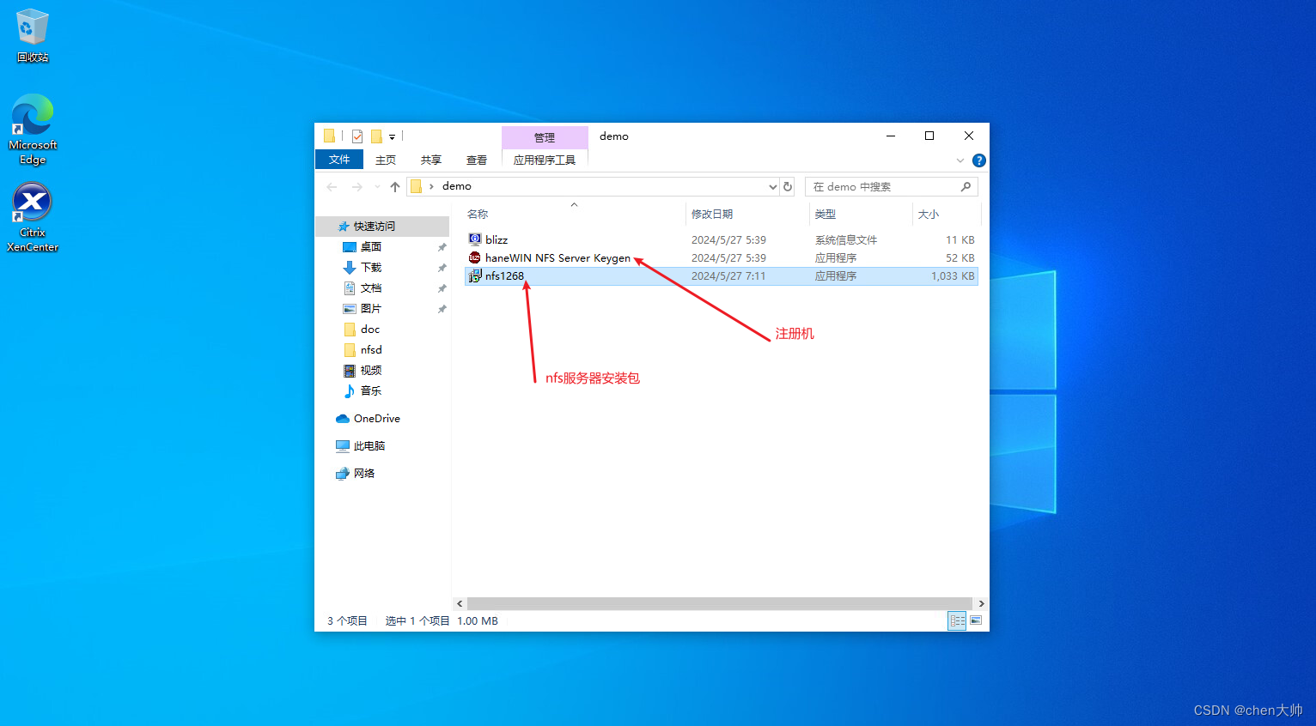Switch to Large Icons view layout
The height and width of the screenshot is (726, 1316).
tap(976, 620)
